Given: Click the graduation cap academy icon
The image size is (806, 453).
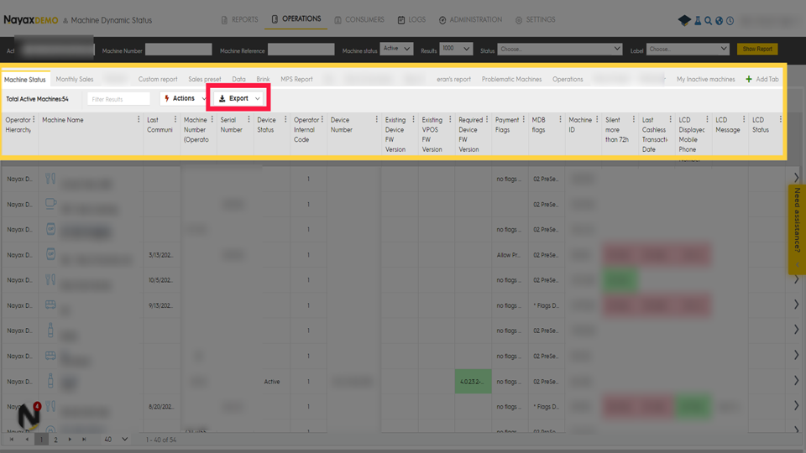Looking at the screenshot, I should click(x=684, y=20).
